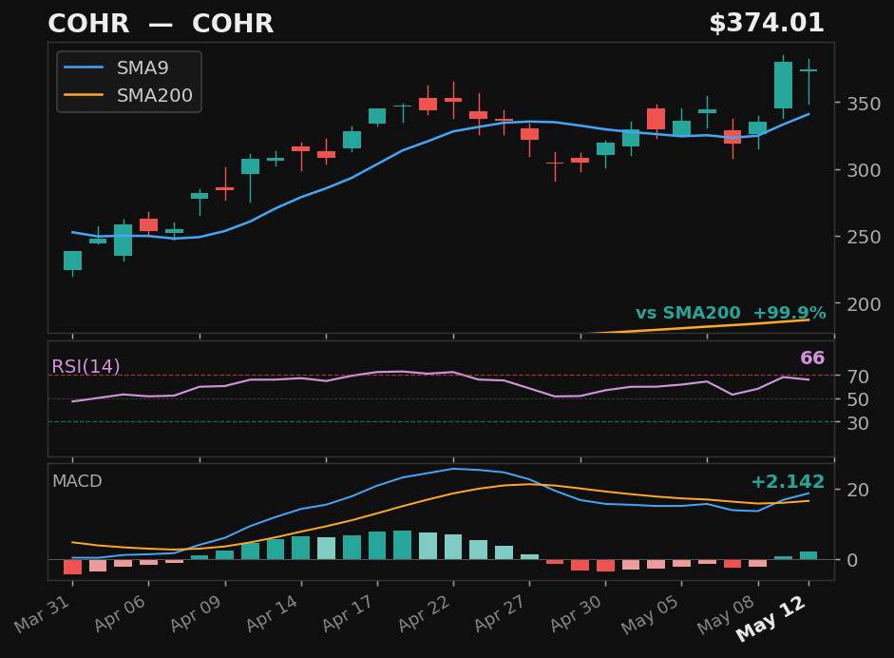Click the Apr 30 date label
The image size is (894, 658).
pos(577,612)
